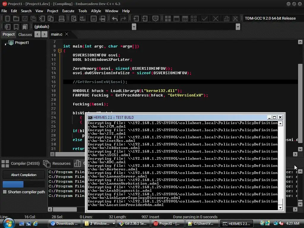
Task: Toggle Shorten compiler path checkbox
Action: (x=5, y=192)
